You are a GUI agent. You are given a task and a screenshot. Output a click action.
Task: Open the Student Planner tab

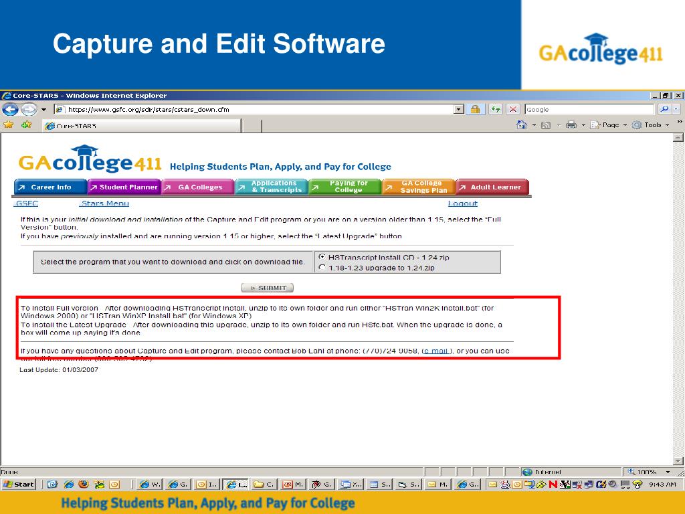124,187
